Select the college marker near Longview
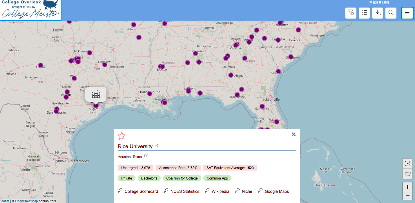Viewport: 415px width, 203px height. (105, 65)
